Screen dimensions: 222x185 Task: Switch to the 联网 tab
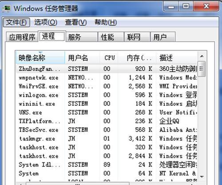[x=137, y=37]
